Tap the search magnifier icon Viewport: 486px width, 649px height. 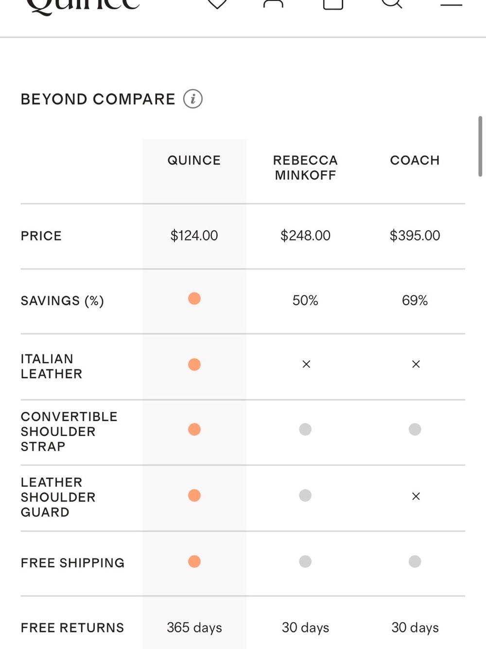click(392, 4)
